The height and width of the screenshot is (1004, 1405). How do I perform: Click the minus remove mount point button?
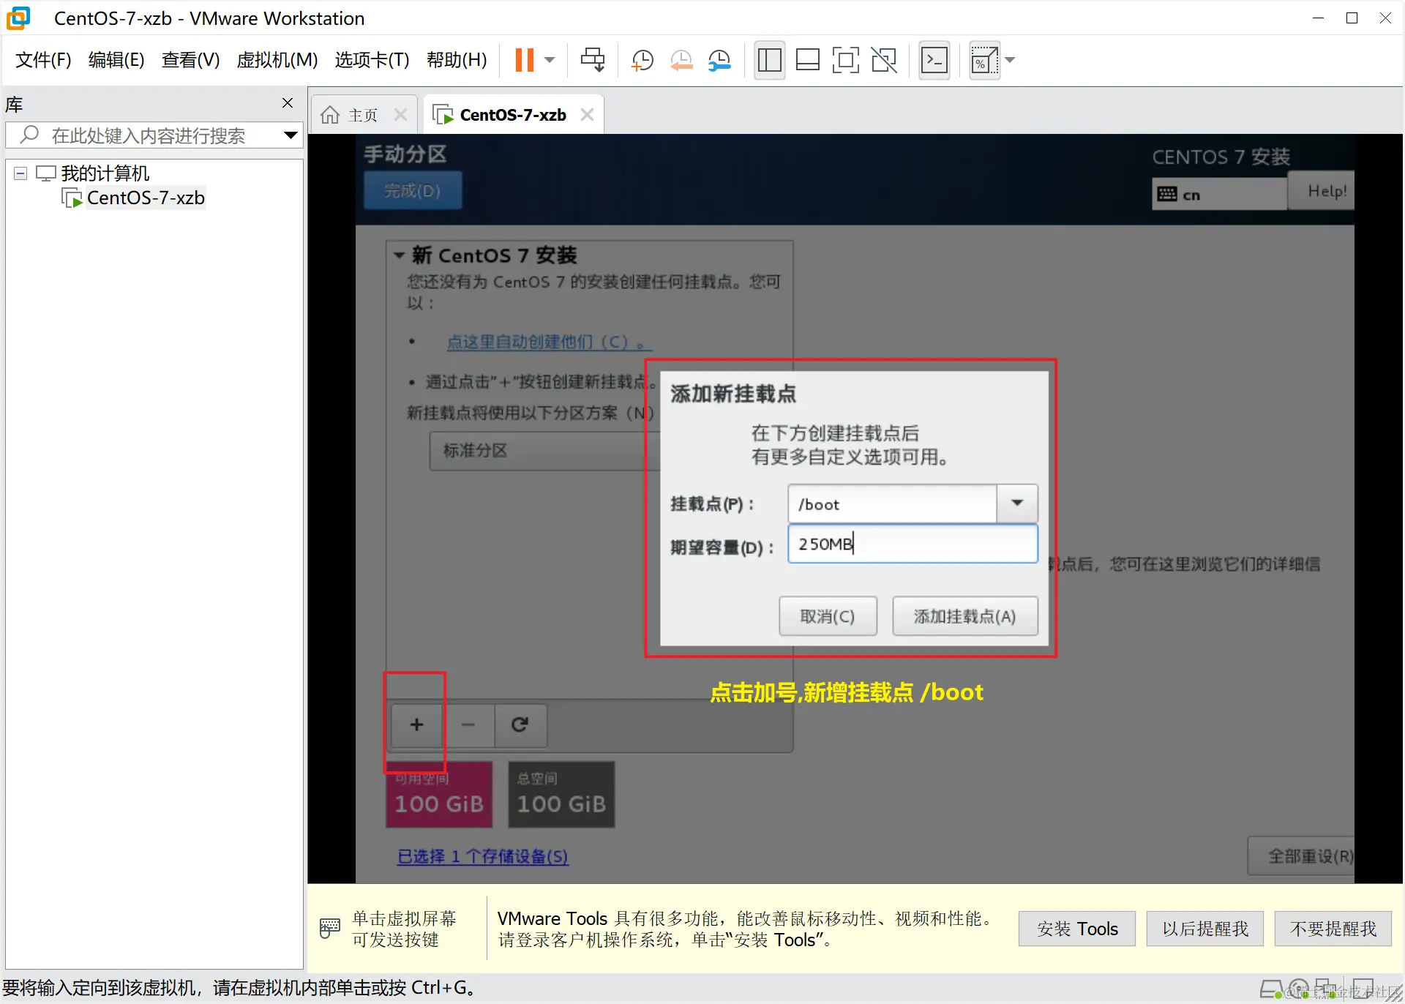[468, 724]
